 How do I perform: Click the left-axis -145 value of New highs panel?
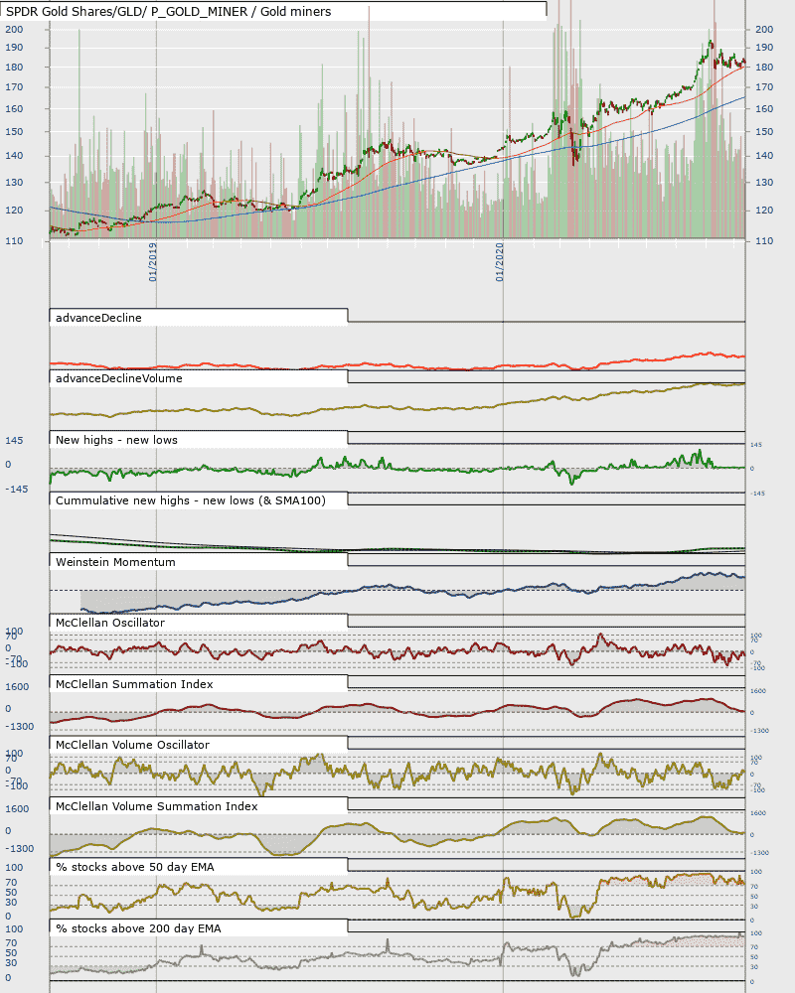coord(17,489)
